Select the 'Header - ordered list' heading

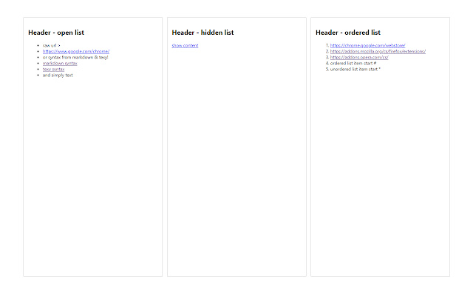(x=348, y=33)
